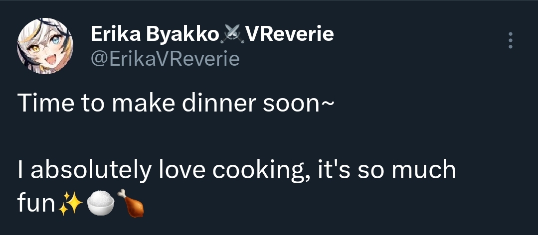Image resolution: width=538 pixels, height=235 pixels.
Task: Click the "Time to make dinner soon~" line
Action: click(x=174, y=104)
